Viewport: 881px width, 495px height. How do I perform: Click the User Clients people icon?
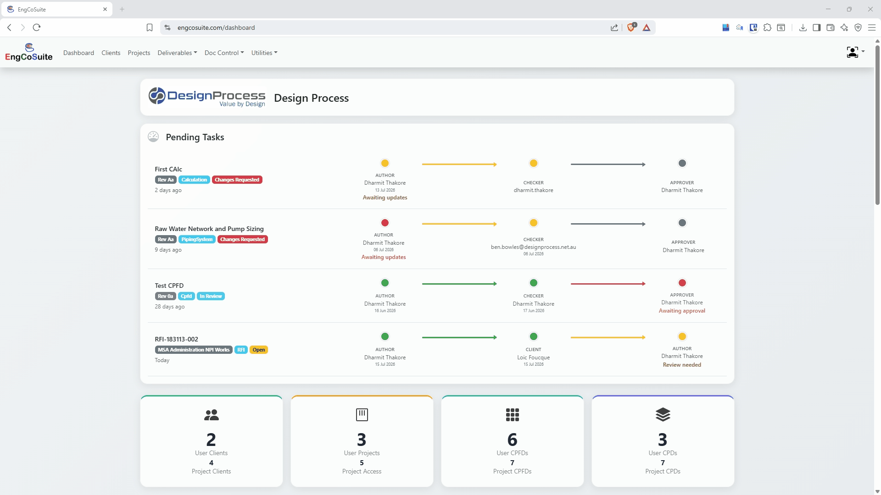point(212,415)
